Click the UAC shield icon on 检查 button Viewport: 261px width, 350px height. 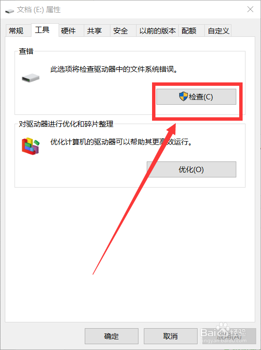184,96
